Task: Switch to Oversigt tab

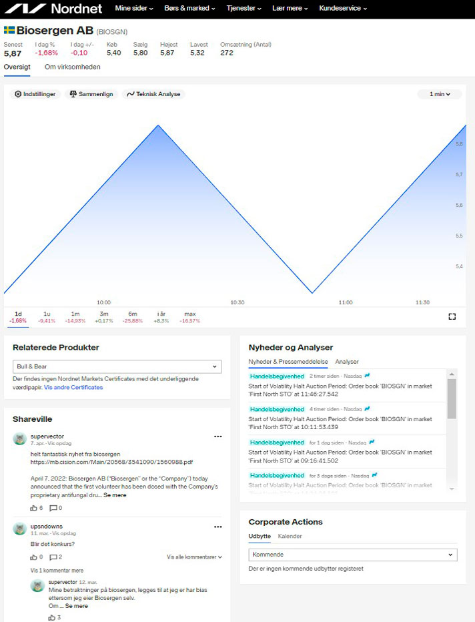Action: [17, 67]
